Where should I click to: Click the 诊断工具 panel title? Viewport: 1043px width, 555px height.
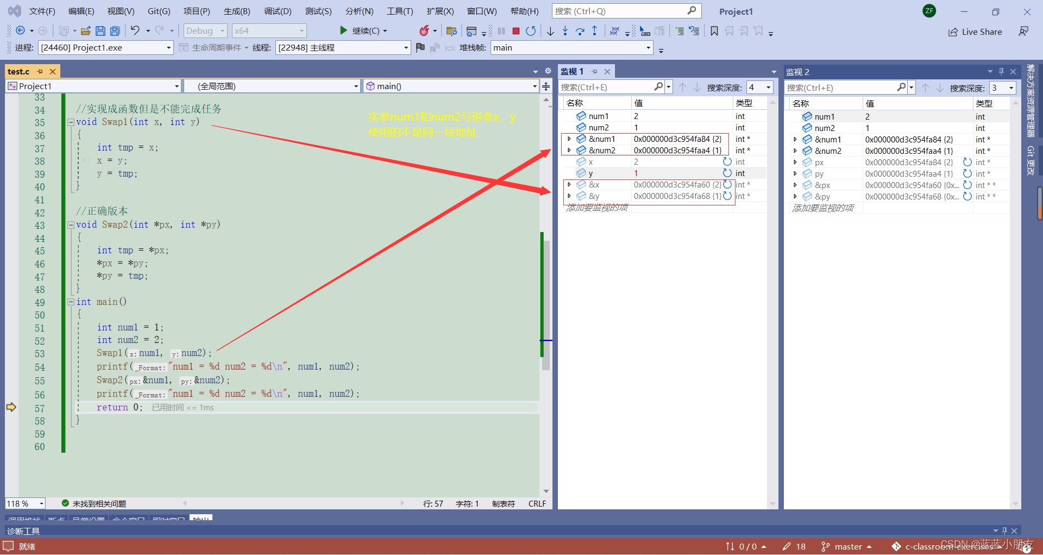pos(23,531)
